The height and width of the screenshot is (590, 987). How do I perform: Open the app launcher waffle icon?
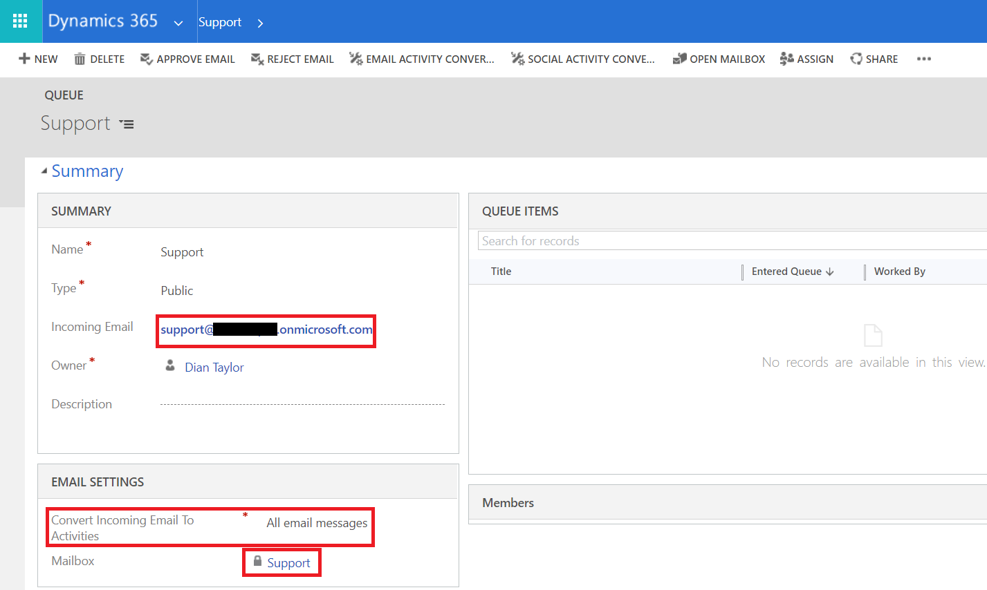(20, 21)
